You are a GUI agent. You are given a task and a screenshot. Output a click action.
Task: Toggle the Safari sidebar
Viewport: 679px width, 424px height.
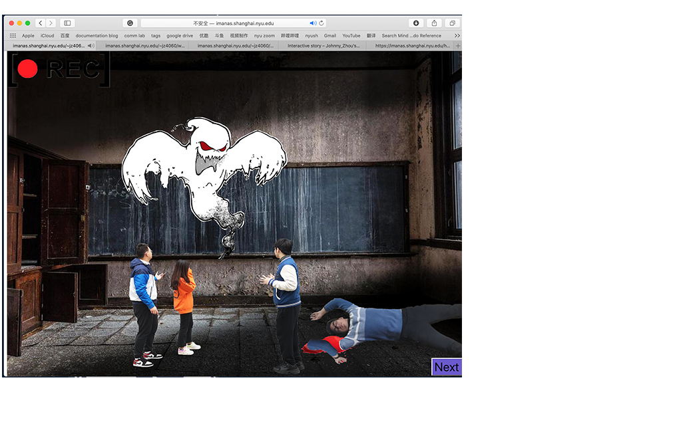pyautogui.click(x=67, y=23)
